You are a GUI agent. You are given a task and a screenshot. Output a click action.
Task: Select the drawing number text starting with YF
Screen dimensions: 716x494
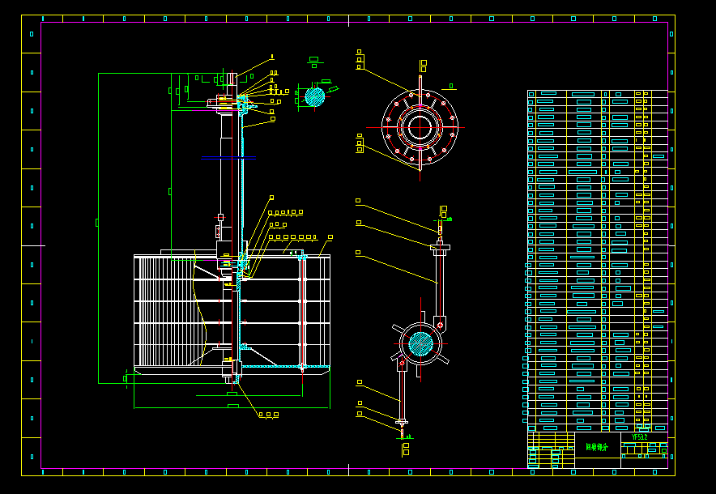click(x=639, y=437)
